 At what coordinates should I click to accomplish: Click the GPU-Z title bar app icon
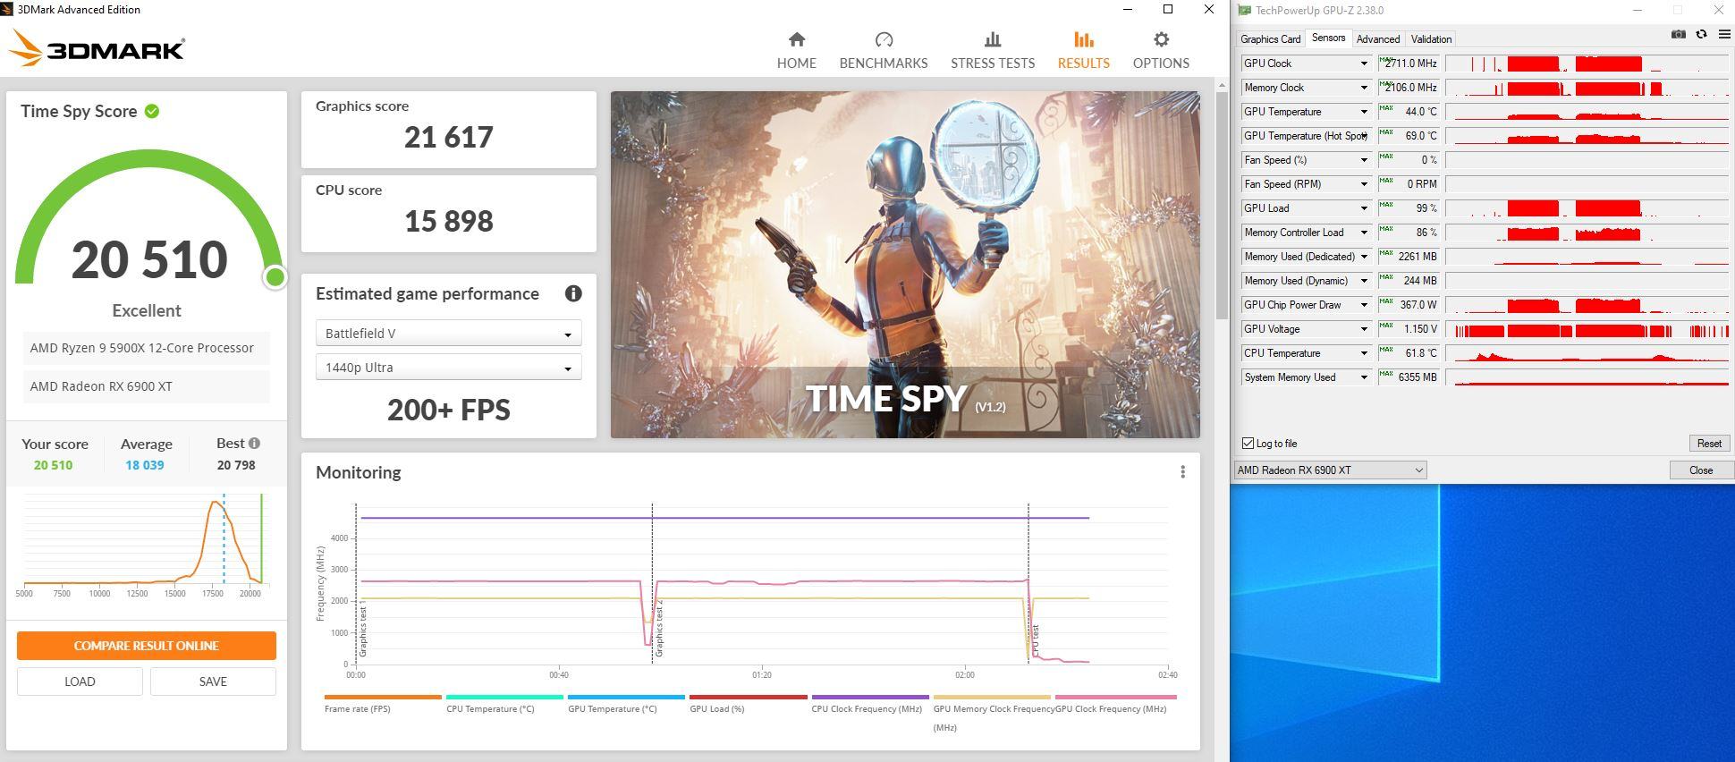point(1243,10)
